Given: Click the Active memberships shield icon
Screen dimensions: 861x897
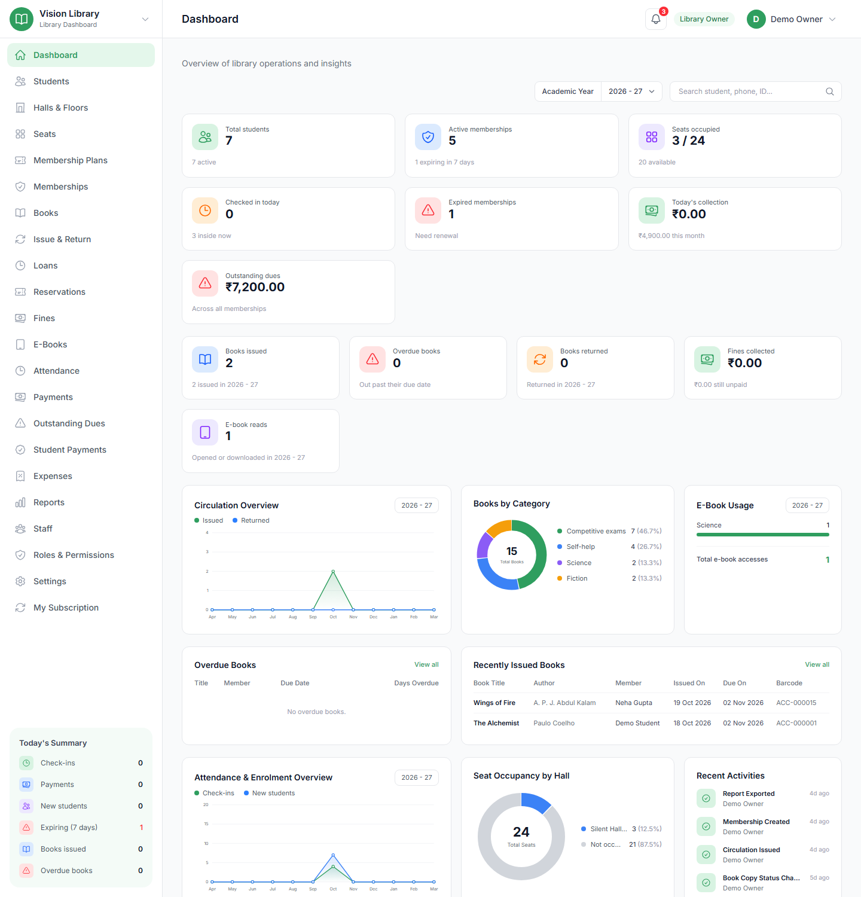Looking at the screenshot, I should tap(428, 137).
